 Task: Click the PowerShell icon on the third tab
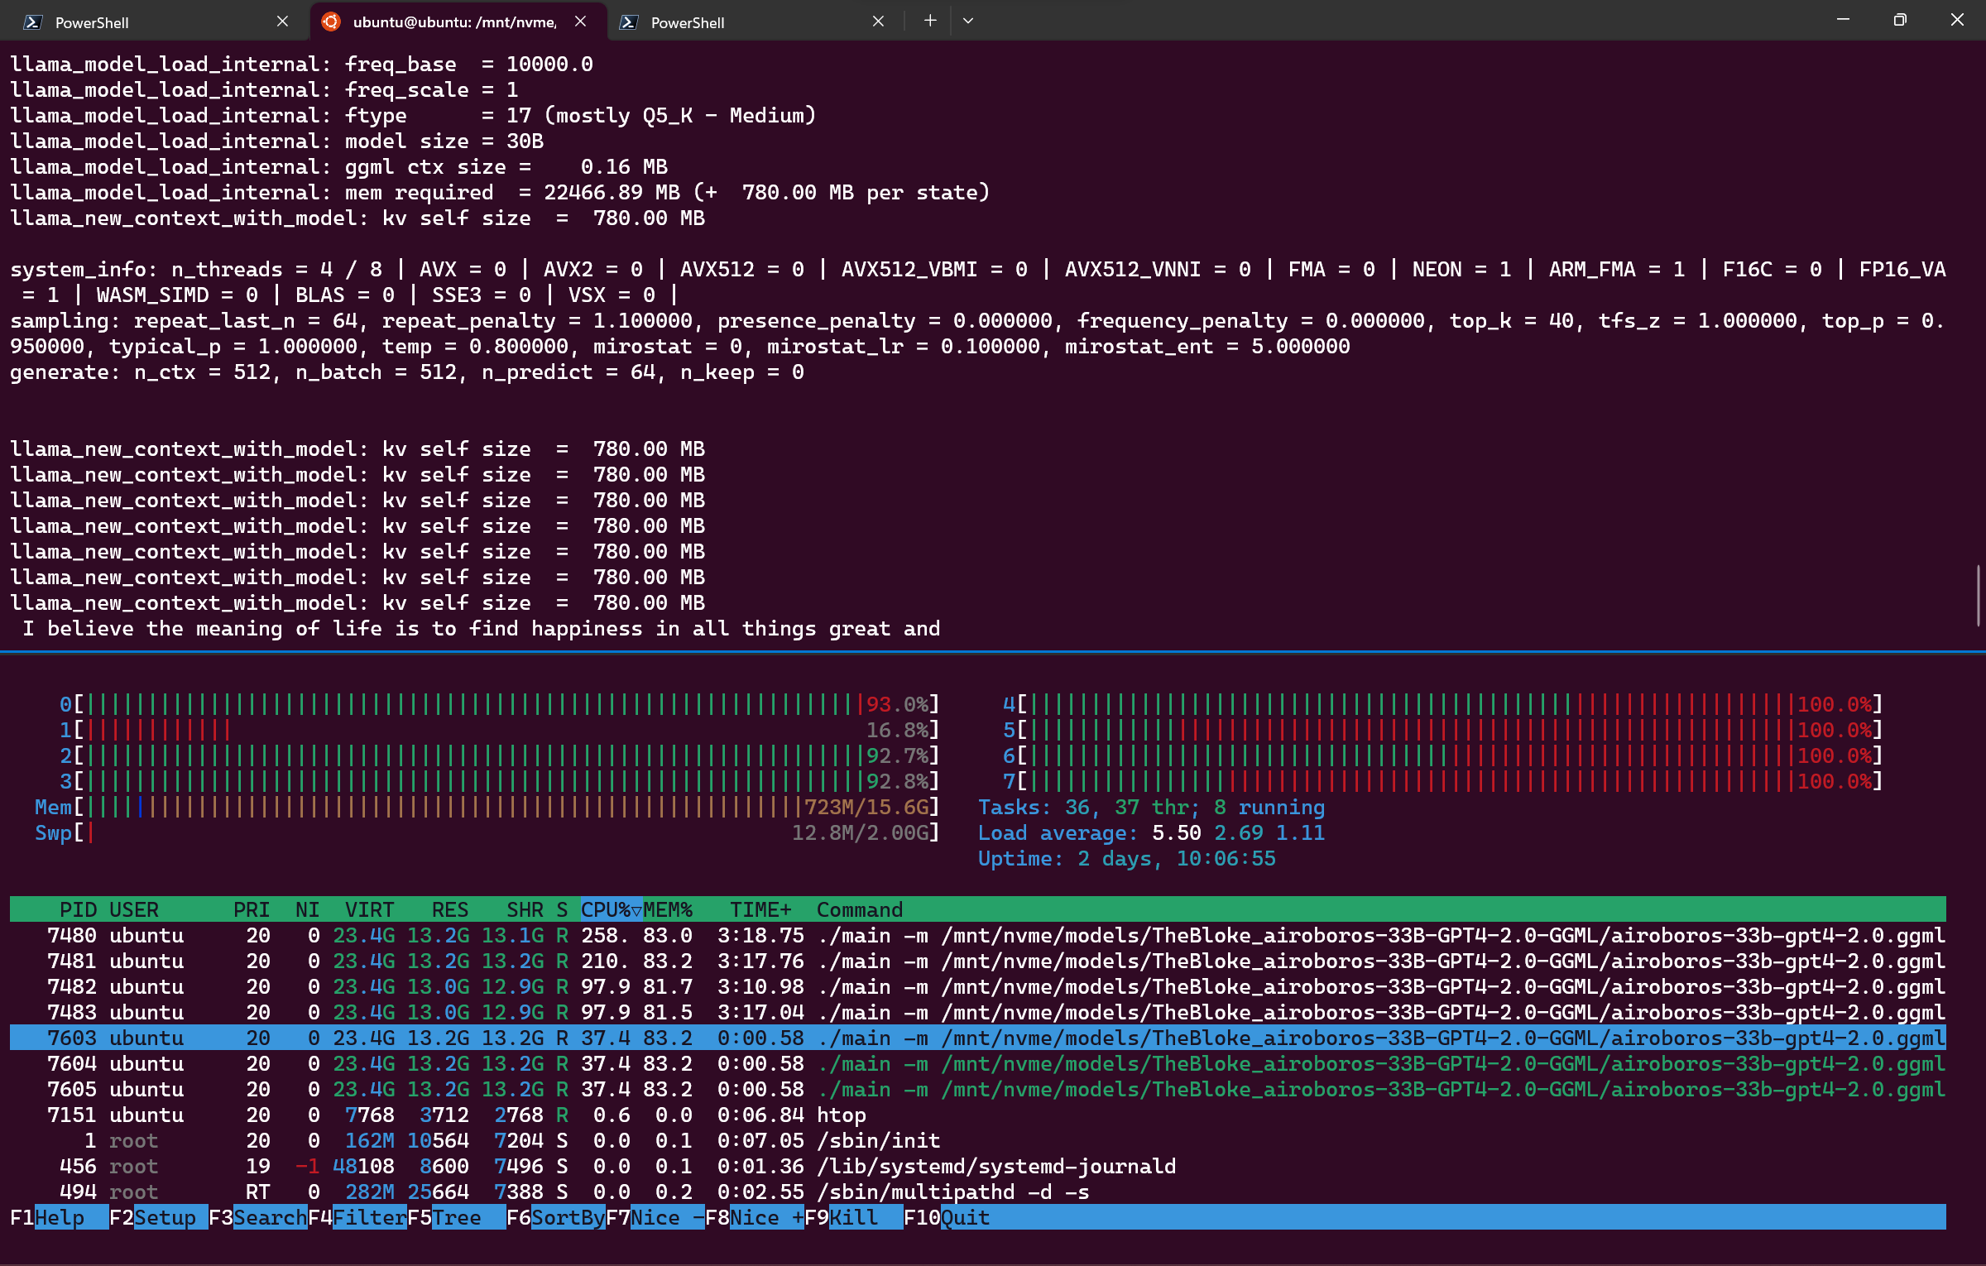(628, 22)
